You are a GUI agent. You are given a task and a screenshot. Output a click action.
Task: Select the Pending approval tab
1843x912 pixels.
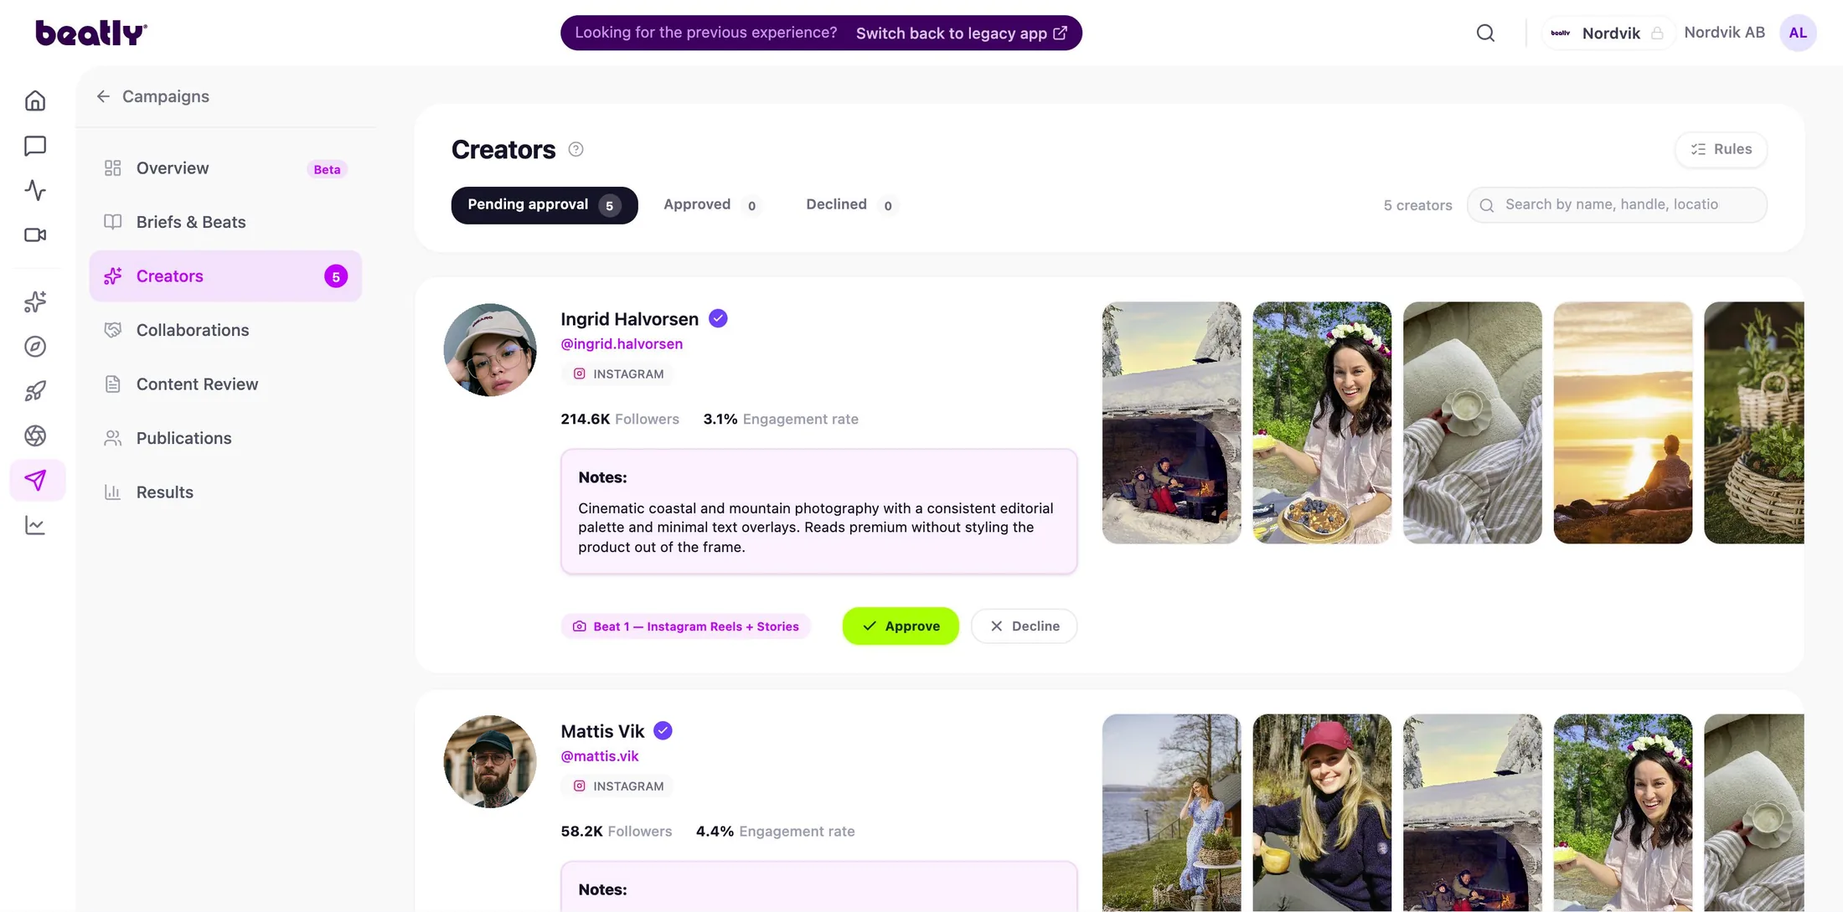coord(545,205)
